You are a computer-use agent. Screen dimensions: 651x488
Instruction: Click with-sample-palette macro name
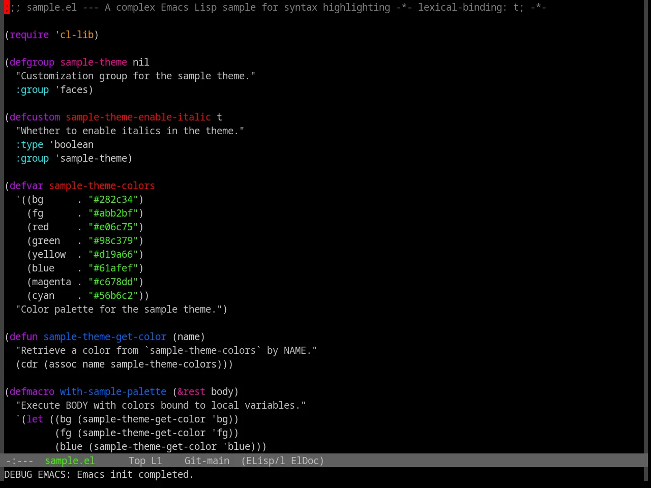[x=113, y=391]
